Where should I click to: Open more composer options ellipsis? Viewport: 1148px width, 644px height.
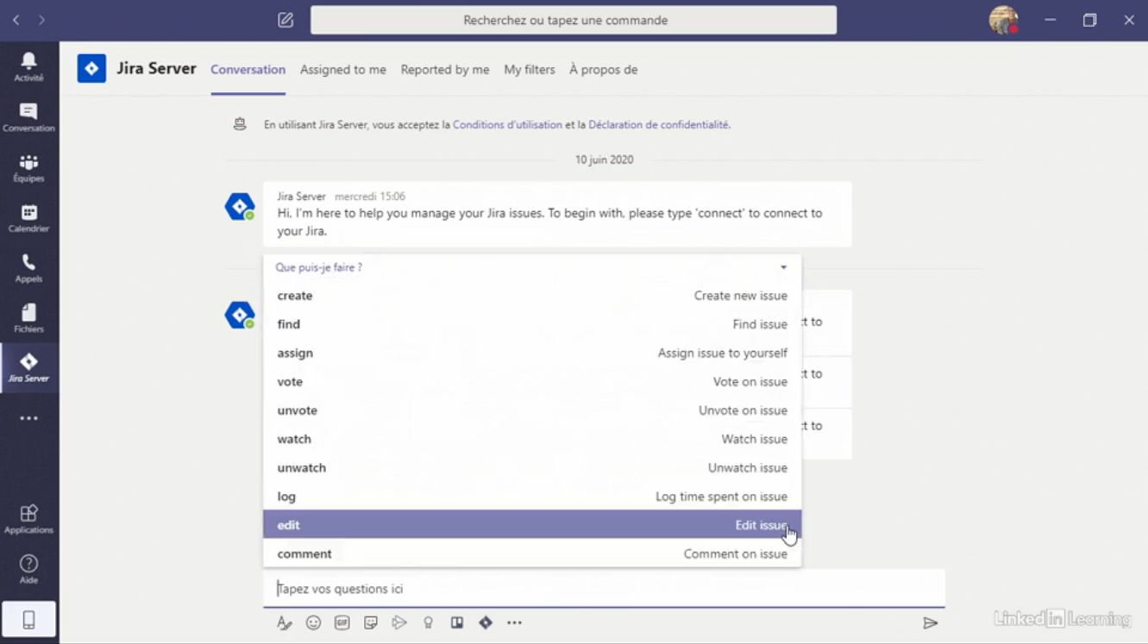(x=514, y=622)
